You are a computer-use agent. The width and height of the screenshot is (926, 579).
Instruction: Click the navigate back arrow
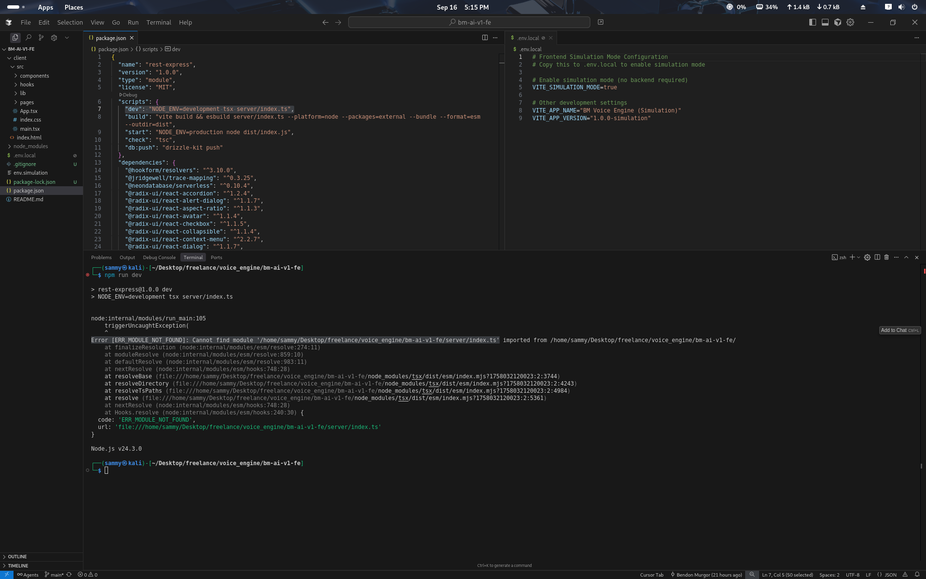326,22
